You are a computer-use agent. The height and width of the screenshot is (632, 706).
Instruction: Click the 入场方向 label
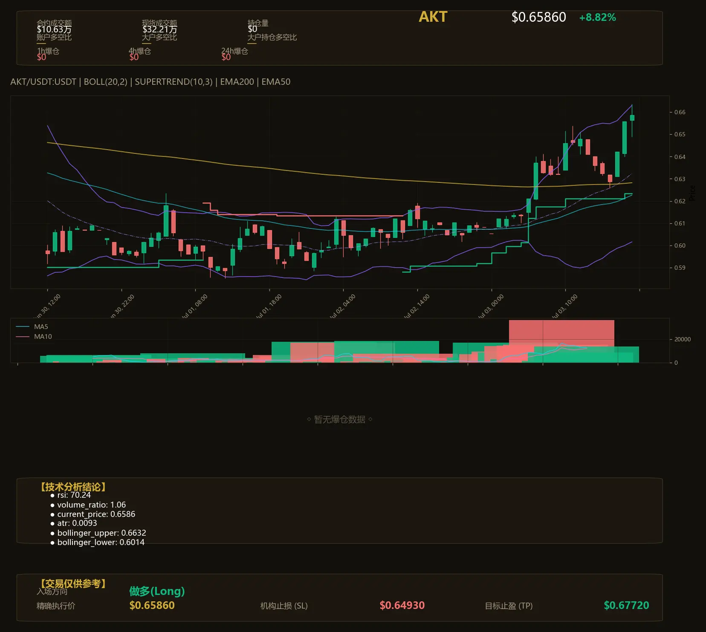pos(52,592)
